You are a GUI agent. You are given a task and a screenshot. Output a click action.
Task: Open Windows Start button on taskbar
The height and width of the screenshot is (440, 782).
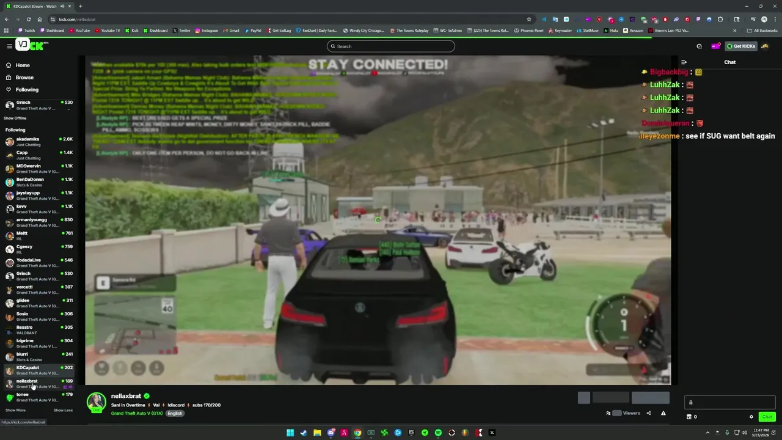290,433
